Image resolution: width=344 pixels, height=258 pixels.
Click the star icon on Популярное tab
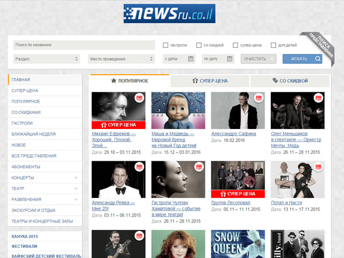pyautogui.click(x=113, y=81)
